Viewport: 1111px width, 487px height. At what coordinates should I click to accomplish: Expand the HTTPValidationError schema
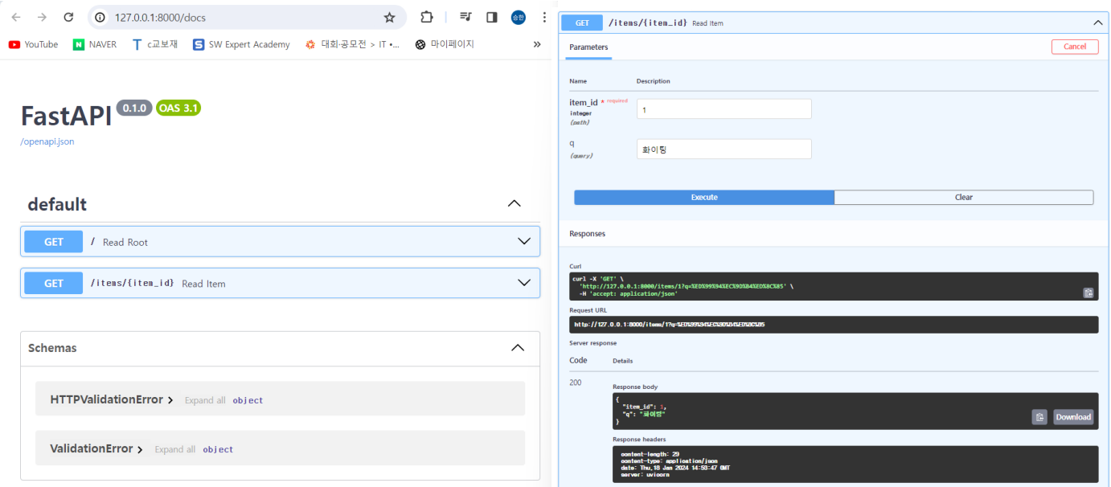click(112, 399)
